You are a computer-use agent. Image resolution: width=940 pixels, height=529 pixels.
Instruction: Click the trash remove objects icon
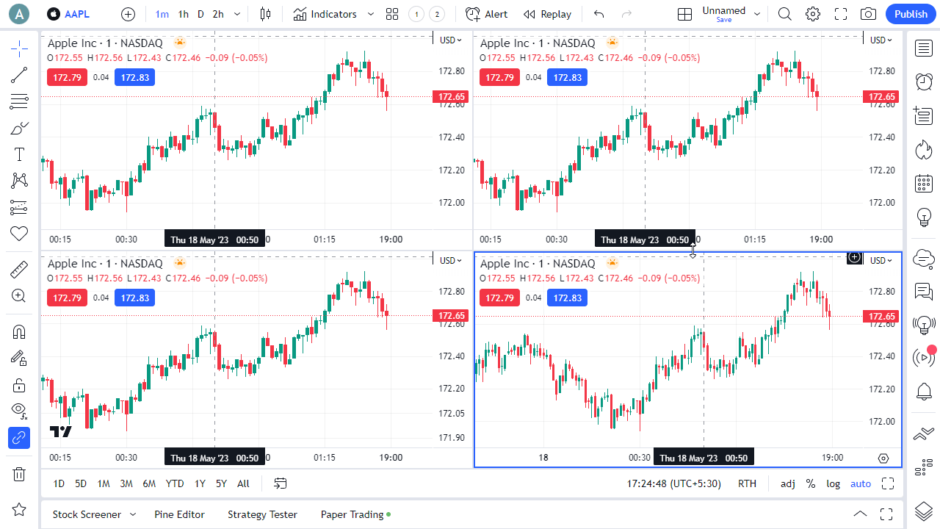click(x=19, y=474)
